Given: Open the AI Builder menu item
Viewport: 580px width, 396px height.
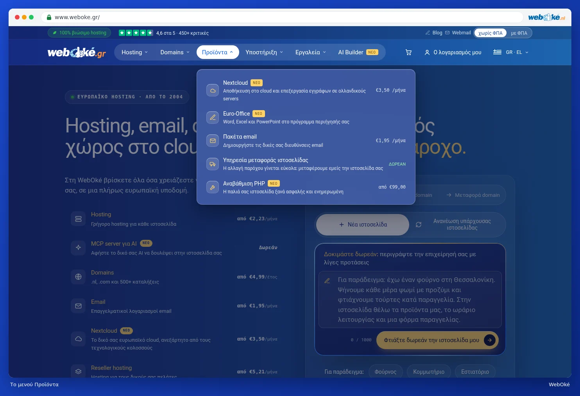Looking at the screenshot, I should 358,52.
